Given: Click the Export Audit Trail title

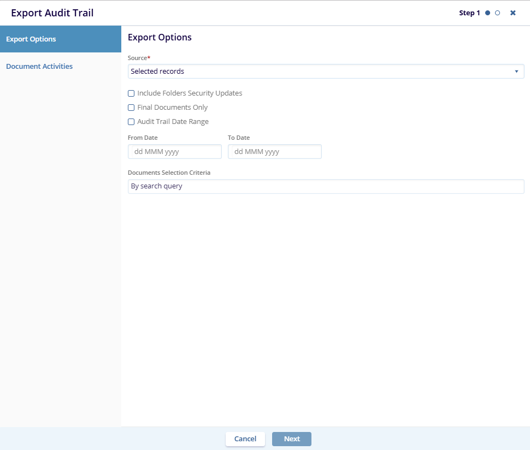Looking at the screenshot, I should (x=52, y=13).
